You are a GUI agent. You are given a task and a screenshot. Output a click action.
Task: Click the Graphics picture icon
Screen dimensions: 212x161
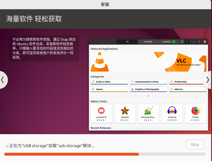[132, 89]
